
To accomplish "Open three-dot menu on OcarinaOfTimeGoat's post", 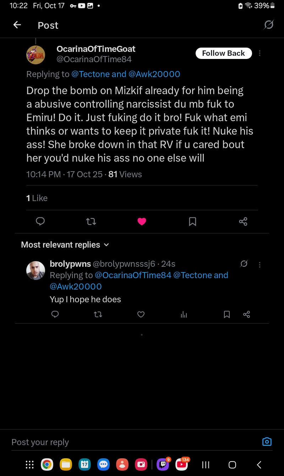I will [260, 53].
